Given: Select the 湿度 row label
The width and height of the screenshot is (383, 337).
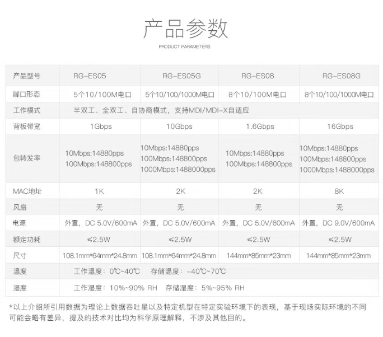Looking at the screenshot, I should [x=20, y=288].
